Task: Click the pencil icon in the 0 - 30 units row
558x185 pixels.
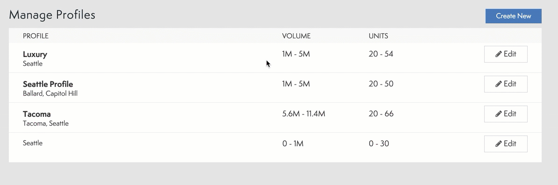Action: coord(499,144)
